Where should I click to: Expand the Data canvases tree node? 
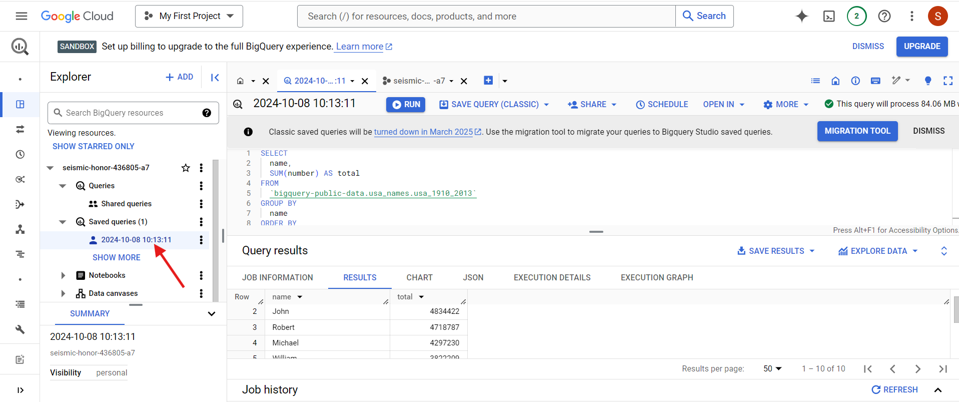pyautogui.click(x=63, y=293)
